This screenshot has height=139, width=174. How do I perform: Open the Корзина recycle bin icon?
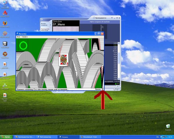click(168, 126)
